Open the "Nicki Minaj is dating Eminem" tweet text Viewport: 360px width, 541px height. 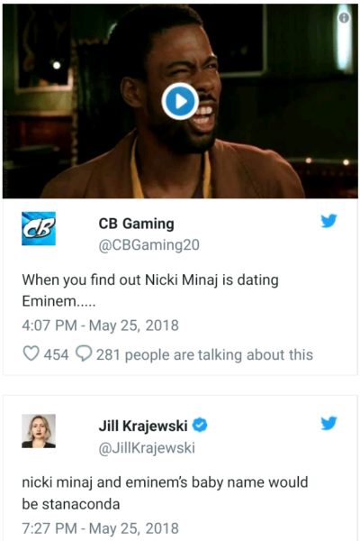pyautogui.click(x=150, y=290)
